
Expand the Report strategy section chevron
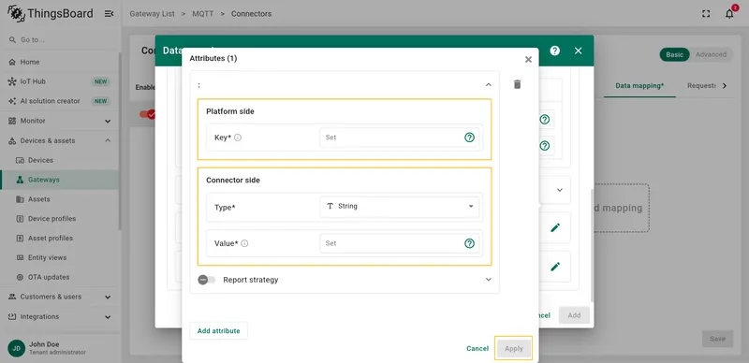click(488, 280)
